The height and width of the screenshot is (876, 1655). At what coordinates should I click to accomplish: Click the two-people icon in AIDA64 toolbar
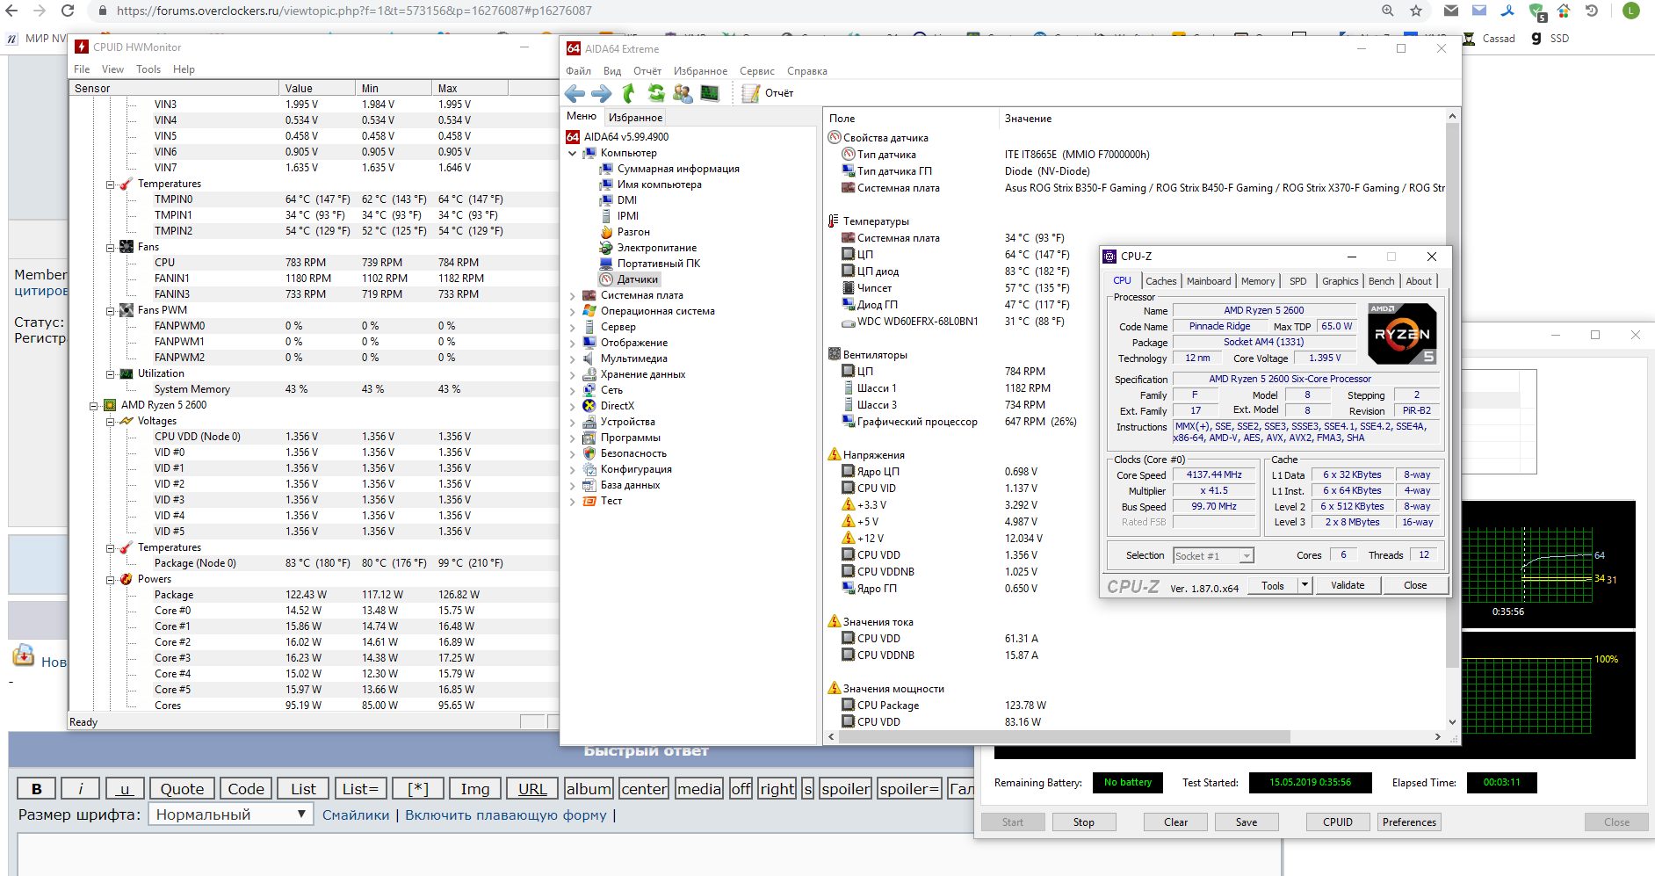pyautogui.click(x=683, y=93)
